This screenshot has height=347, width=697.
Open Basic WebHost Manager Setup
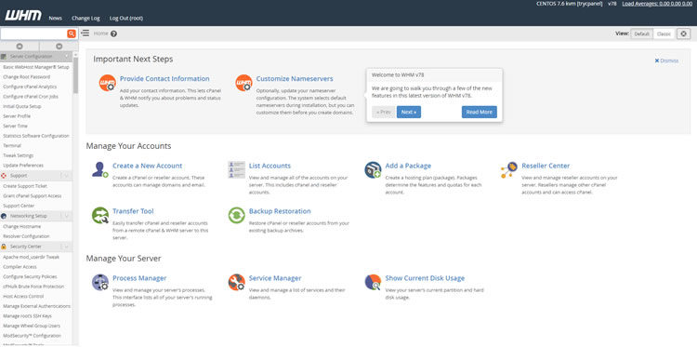tap(36, 67)
